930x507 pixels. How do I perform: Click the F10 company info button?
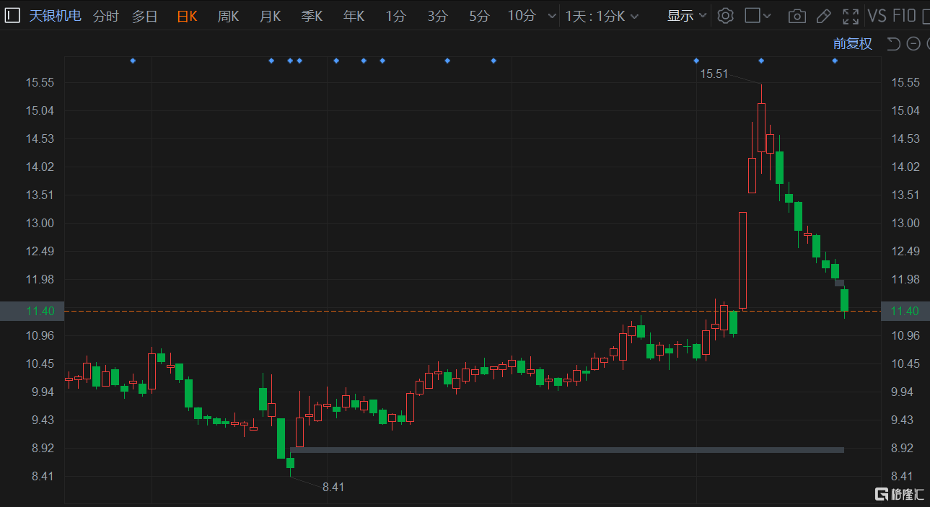coord(904,16)
